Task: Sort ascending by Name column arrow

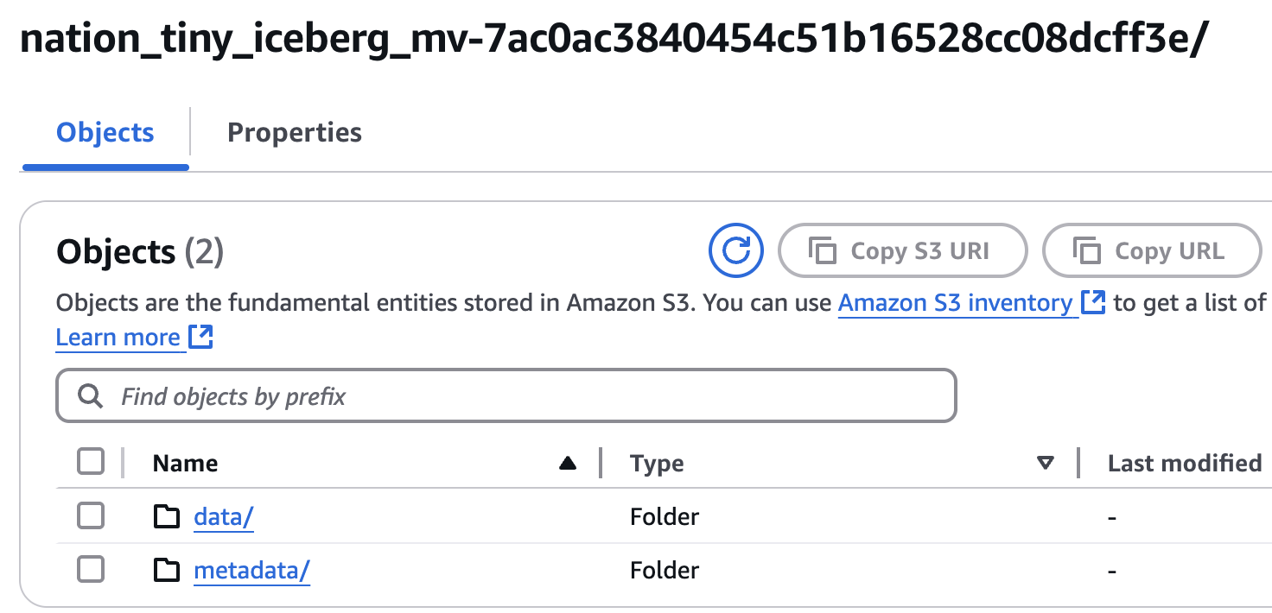Action: click(568, 464)
